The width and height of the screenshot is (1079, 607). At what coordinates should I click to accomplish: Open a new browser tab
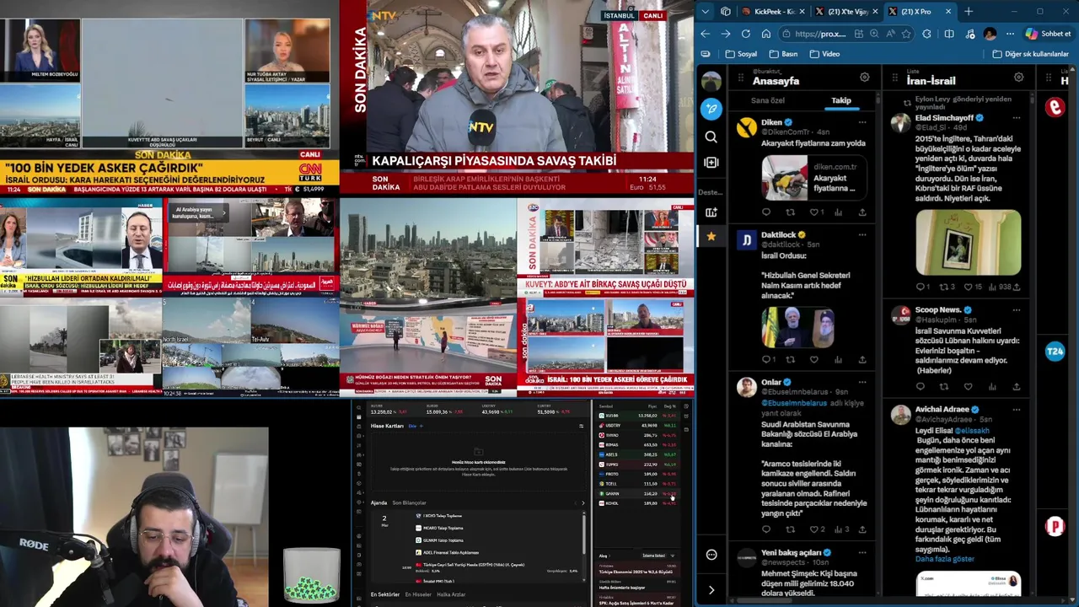pyautogui.click(x=968, y=12)
